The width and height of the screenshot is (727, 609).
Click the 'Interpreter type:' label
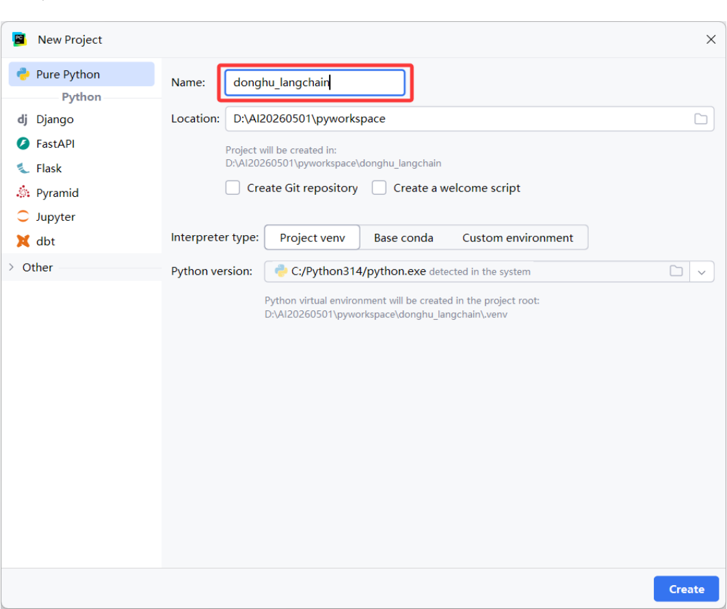tap(215, 237)
